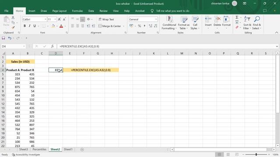Open Conditional Formatting dropdown
This screenshot has width=280, height=157.
169,23
